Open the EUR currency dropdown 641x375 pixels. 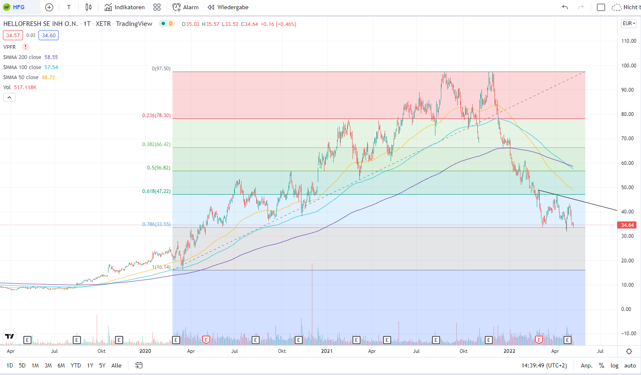[629, 23]
